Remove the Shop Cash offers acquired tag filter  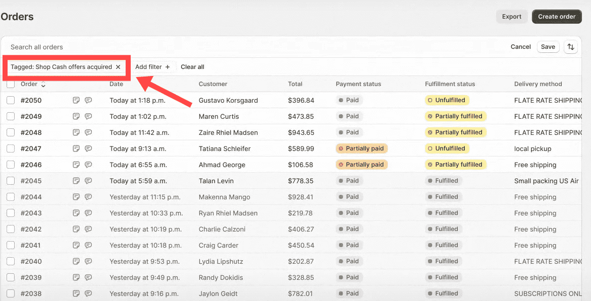(x=118, y=67)
